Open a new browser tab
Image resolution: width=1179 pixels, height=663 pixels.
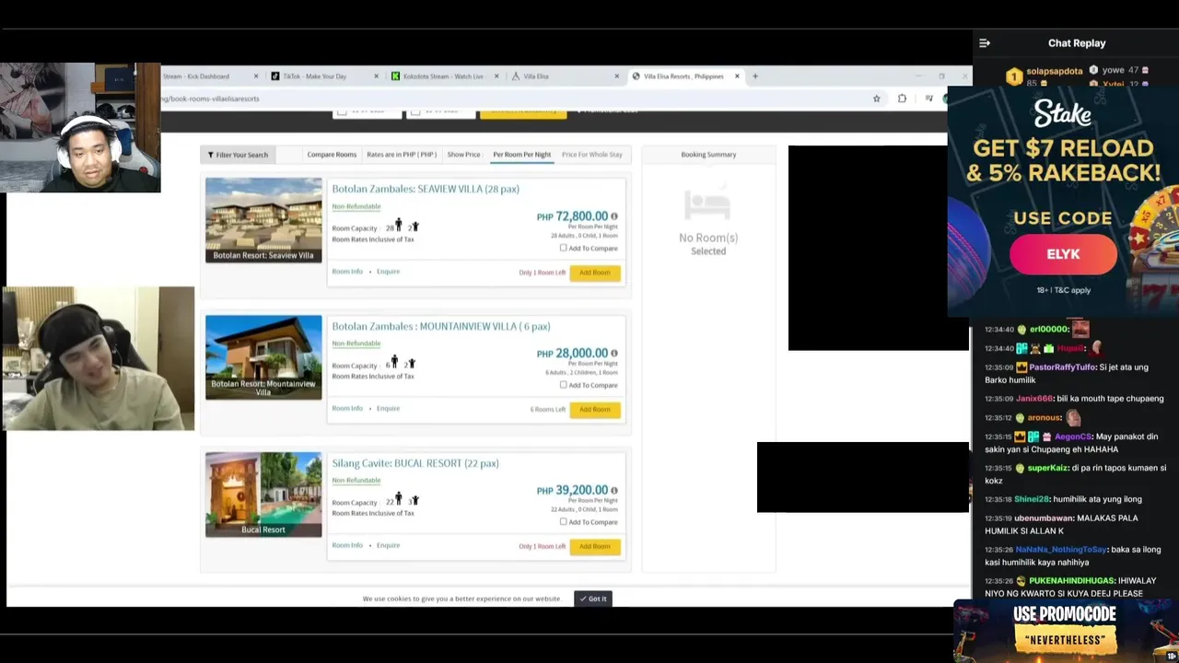(x=755, y=76)
